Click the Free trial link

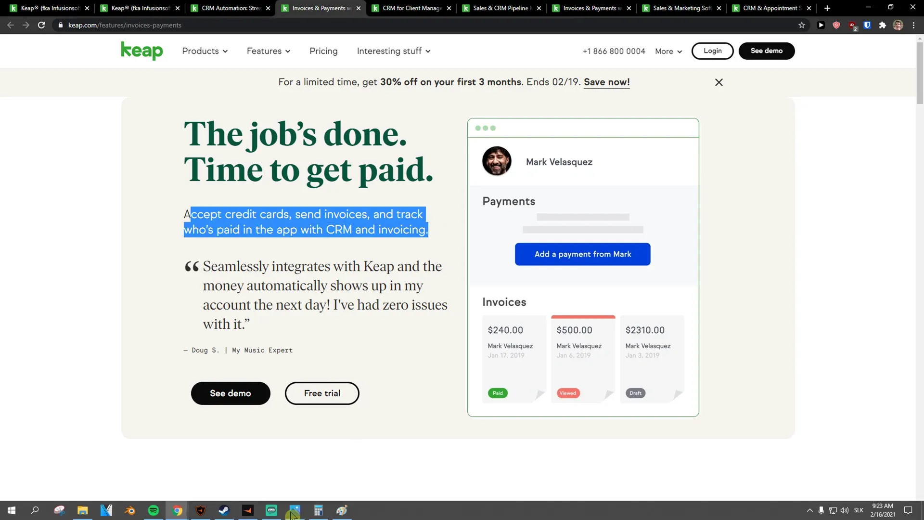coord(322,393)
